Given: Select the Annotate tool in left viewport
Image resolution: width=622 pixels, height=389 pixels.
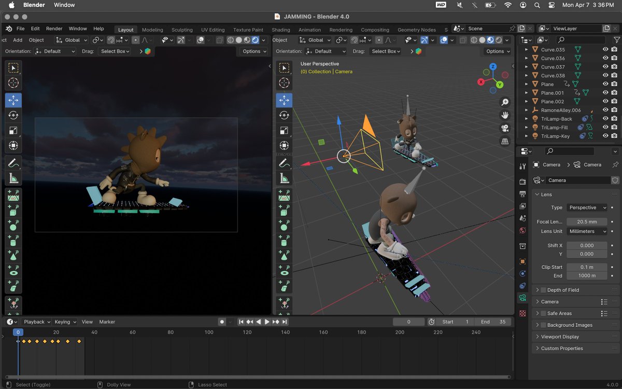Looking at the screenshot, I should pyautogui.click(x=13, y=163).
